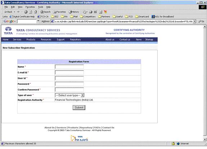The image size is (207, 149).
Task: Open the Google toolbar logo dropdown
Action: pos(9,21)
